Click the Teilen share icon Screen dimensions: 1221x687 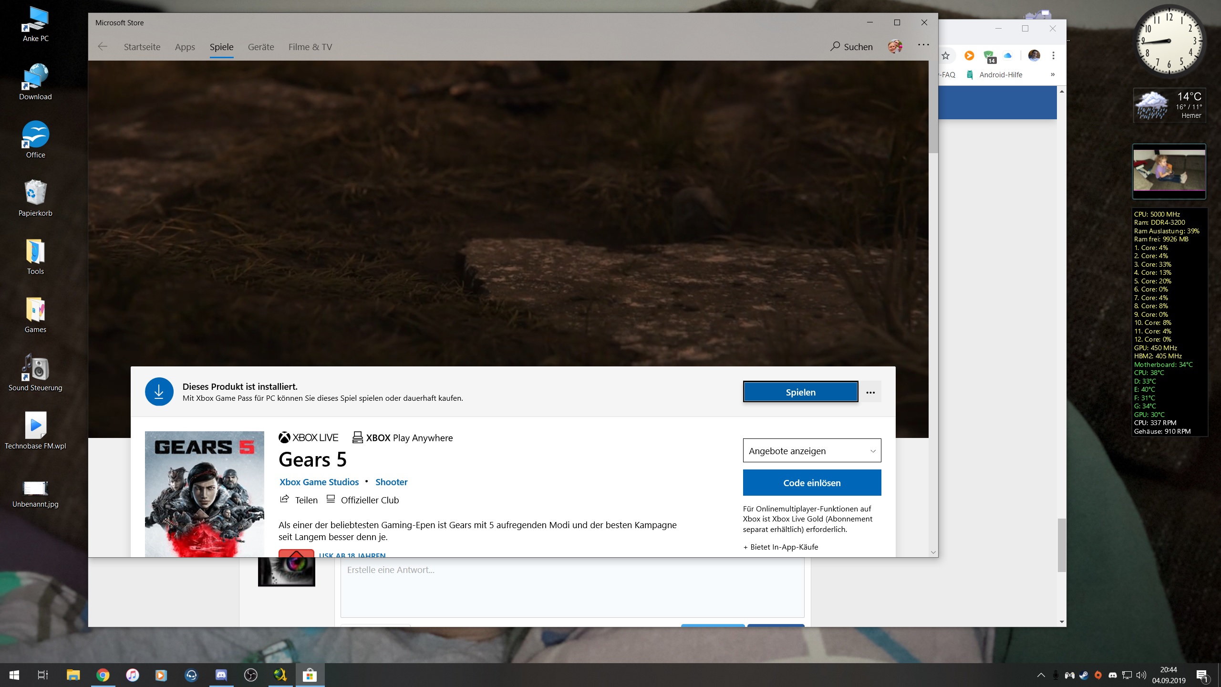pyautogui.click(x=285, y=499)
